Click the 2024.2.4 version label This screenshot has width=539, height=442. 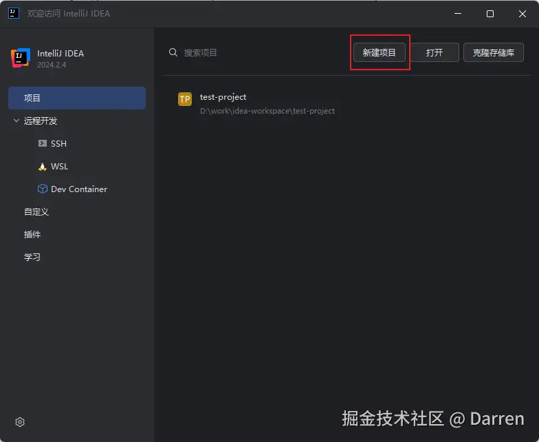(52, 65)
